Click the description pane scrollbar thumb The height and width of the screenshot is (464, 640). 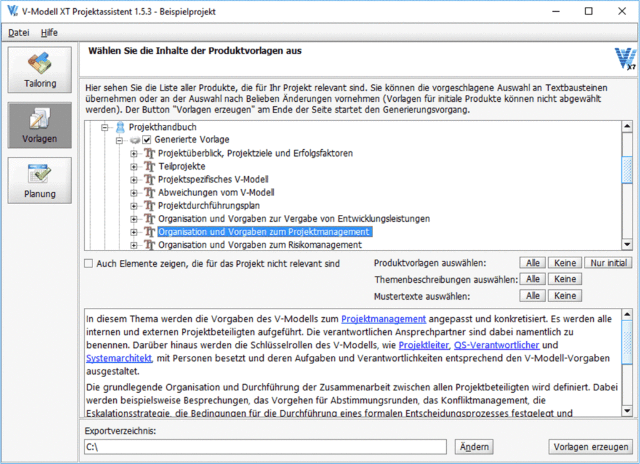pyautogui.click(x=627, y=342)
